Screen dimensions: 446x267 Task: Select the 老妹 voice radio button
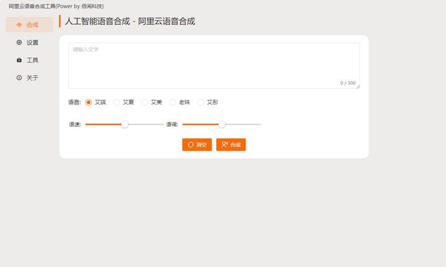(x=173, y=102)
